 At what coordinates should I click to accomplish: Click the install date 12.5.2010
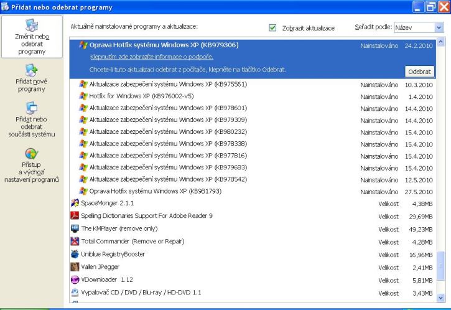coord(419,180)
